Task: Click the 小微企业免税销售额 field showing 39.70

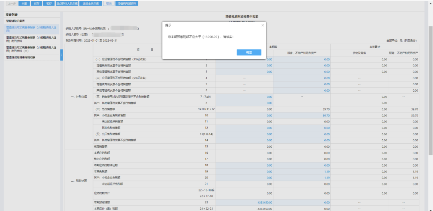Action: (x=301, y=115)
